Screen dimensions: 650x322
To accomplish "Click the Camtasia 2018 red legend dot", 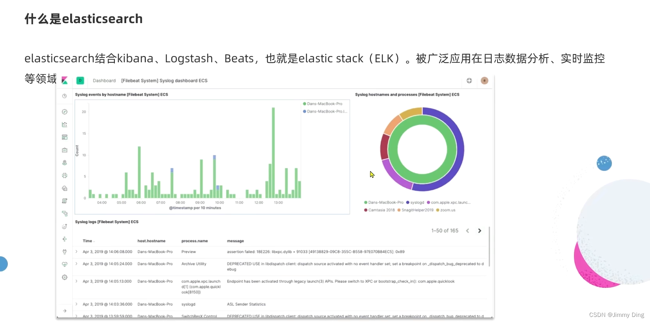I will click(366, 210).
